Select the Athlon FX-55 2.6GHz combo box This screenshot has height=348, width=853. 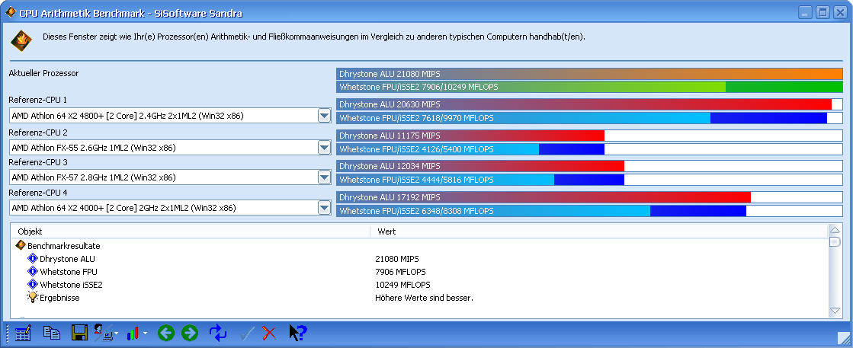(x=170, y=148)
